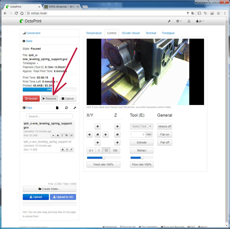The width and height of the screenshot is (230, 229).
Task: Raise the Z axis up arrow
Action: (117, 126)
